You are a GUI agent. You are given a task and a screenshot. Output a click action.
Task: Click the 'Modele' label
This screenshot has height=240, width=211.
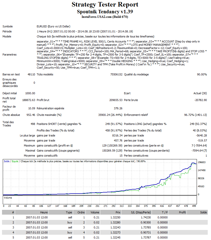point(7,37)
